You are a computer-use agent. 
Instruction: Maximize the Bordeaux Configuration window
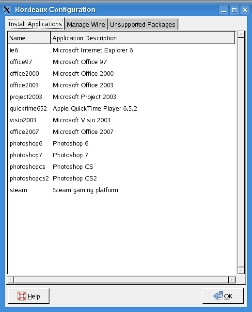tap(235, 10)
